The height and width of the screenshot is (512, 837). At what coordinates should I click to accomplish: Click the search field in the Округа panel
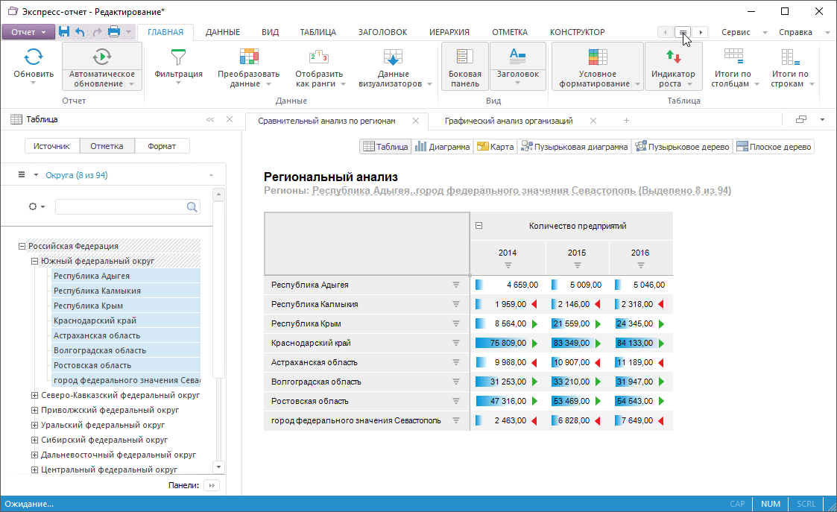click(x=121, y=206)
